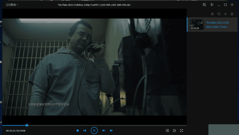Mute the volume speaker icon
The image size is (239, 135).
111,131
